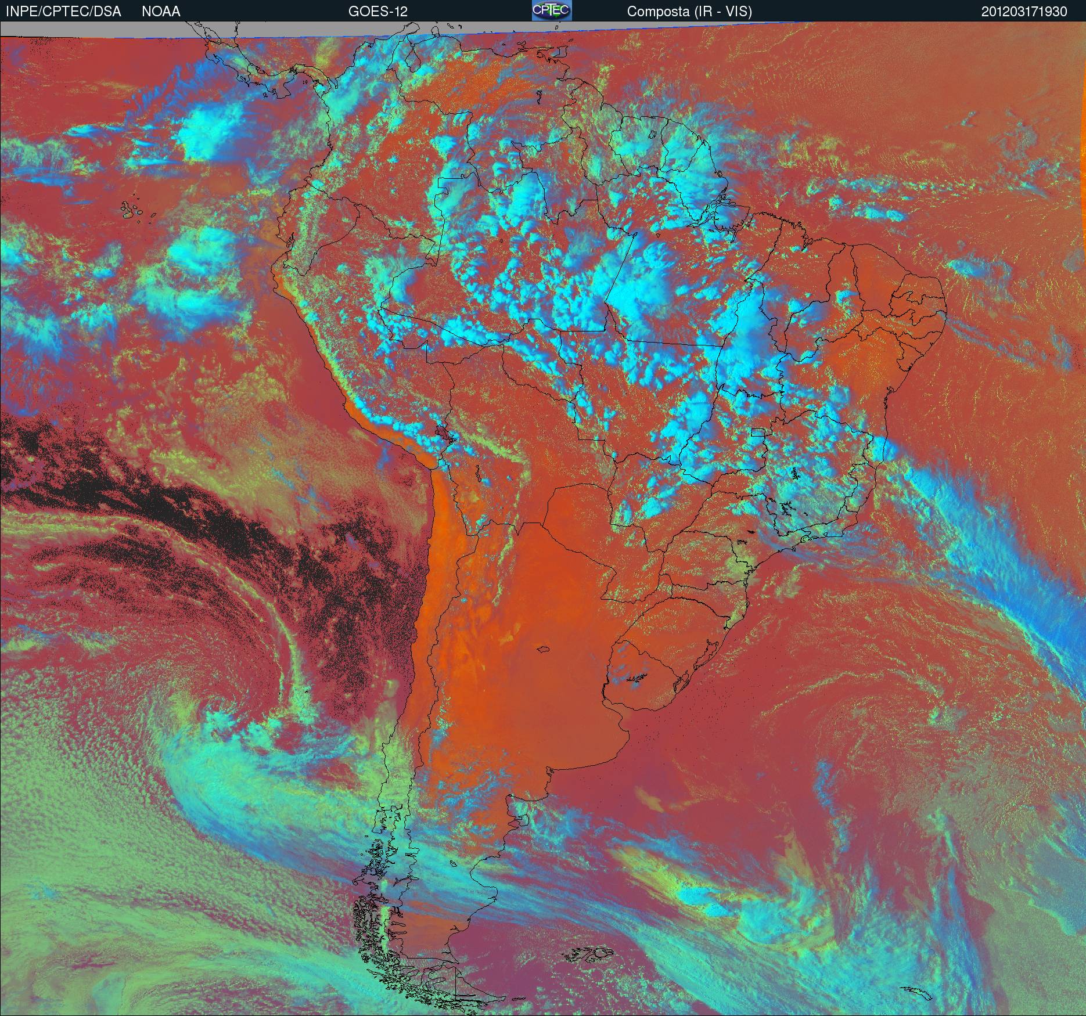The height and width of the screenshot is (1016, 1086).
Task: Click the INPE/CPTEC/DSA header text
Action: [63, 12]
